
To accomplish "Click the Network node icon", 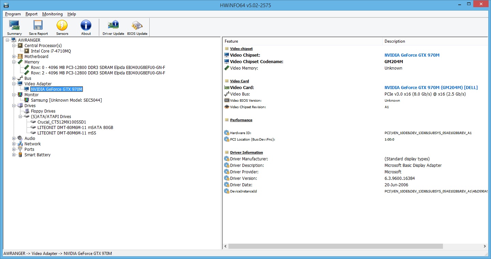I will pyautogui.click(x=20, y=144).
